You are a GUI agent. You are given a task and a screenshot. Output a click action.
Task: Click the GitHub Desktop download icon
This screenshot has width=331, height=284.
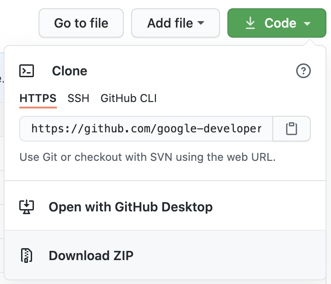pyautogui.click(x=27, y=207)
